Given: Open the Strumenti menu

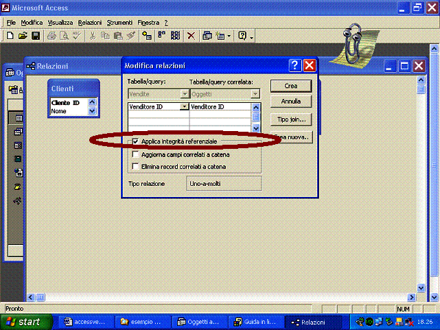Looking at the screenshot, I should (119, 23).
